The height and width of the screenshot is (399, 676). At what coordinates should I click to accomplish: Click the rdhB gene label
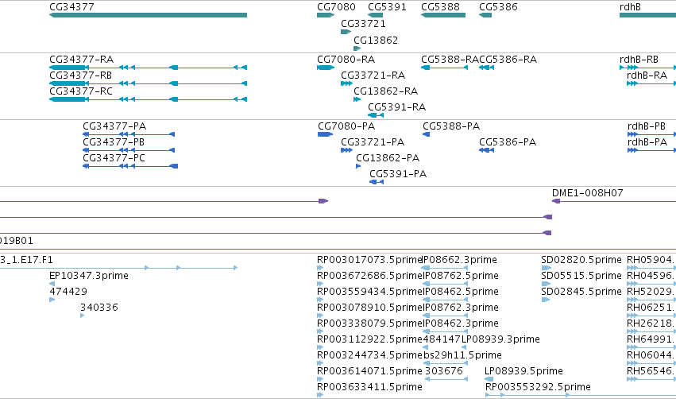(x=630, y=7)
